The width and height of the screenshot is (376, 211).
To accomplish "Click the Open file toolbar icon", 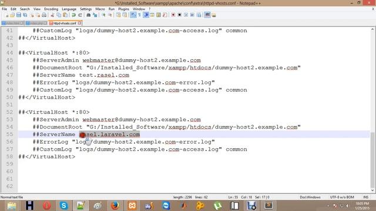I will [12, 15].
